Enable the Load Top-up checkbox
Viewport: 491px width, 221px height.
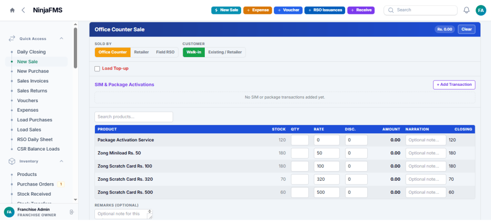pyautogui.click(x=97, y=69)
